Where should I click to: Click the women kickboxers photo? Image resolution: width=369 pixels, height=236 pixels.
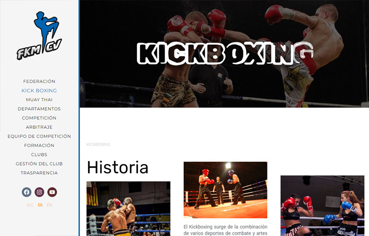click(322, 206)
